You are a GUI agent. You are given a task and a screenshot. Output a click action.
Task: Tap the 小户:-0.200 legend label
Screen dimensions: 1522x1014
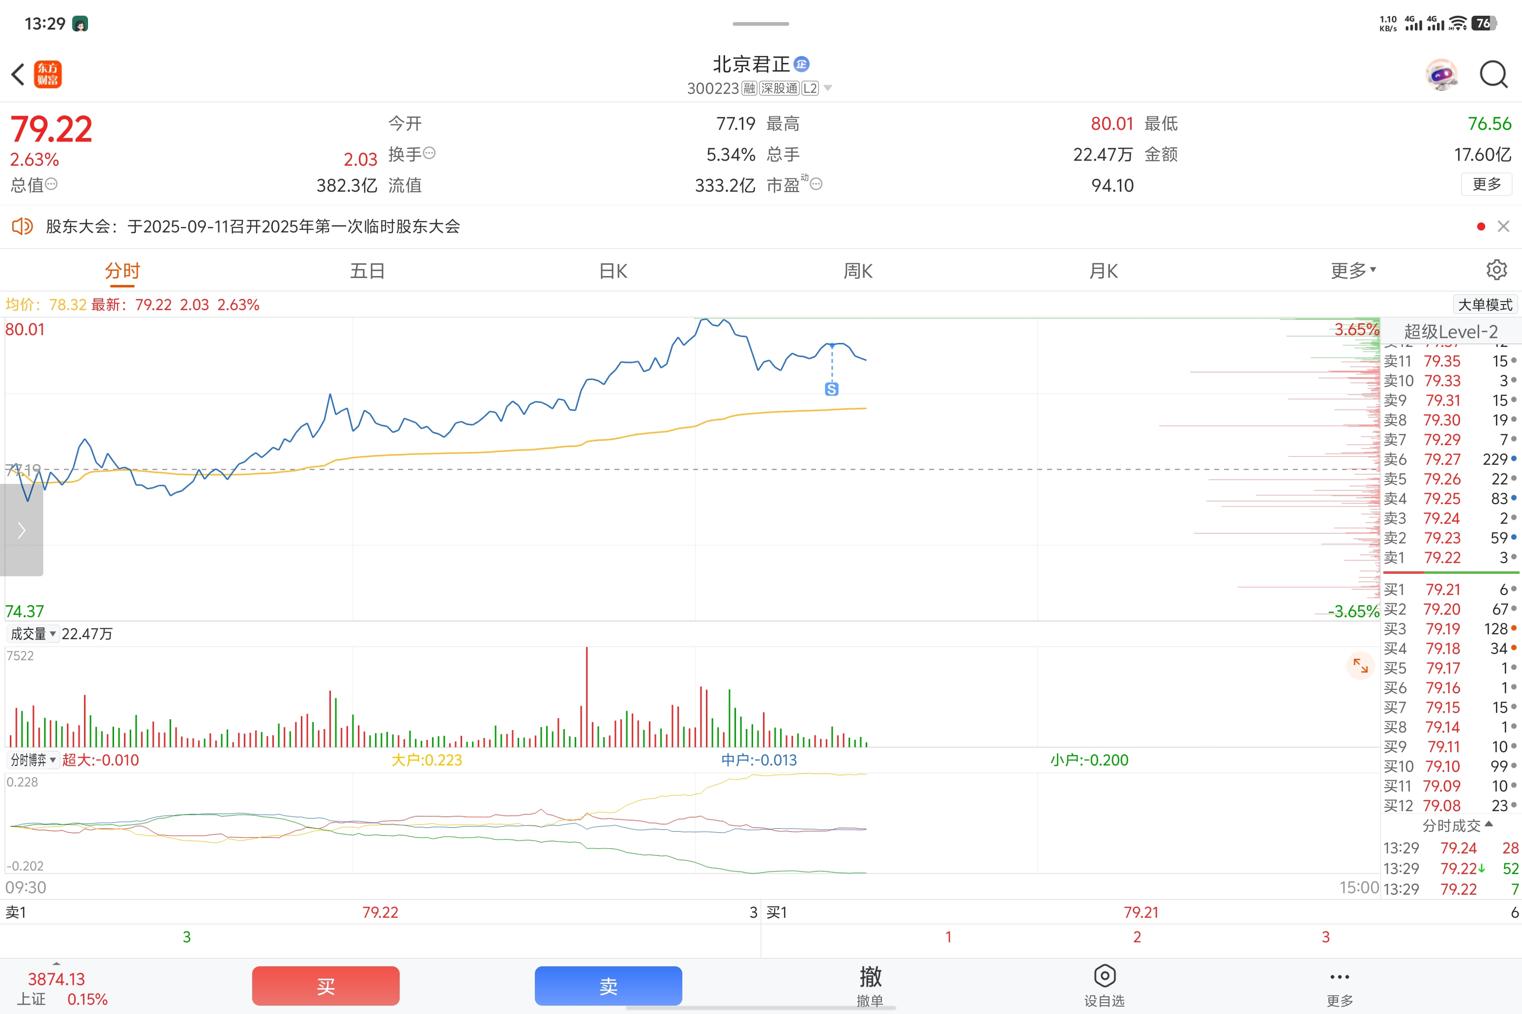pyautogui.click(x=1089, y=760)
